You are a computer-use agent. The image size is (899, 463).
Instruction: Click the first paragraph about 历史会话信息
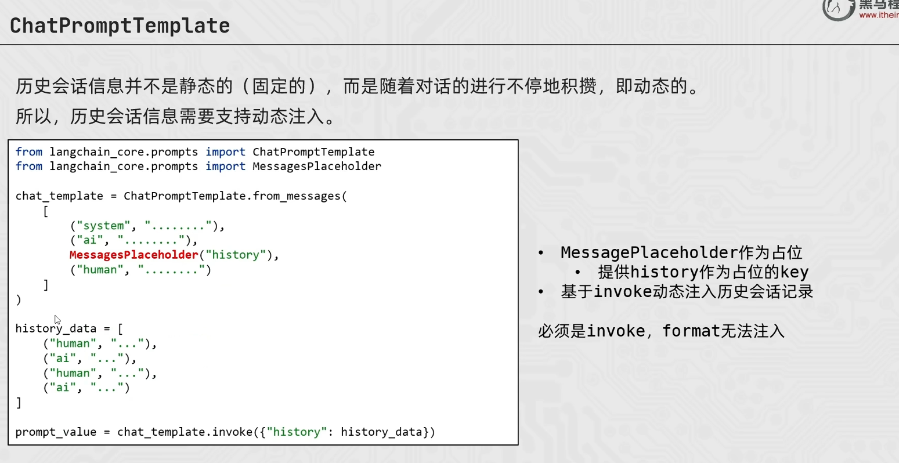pos(358,86)
